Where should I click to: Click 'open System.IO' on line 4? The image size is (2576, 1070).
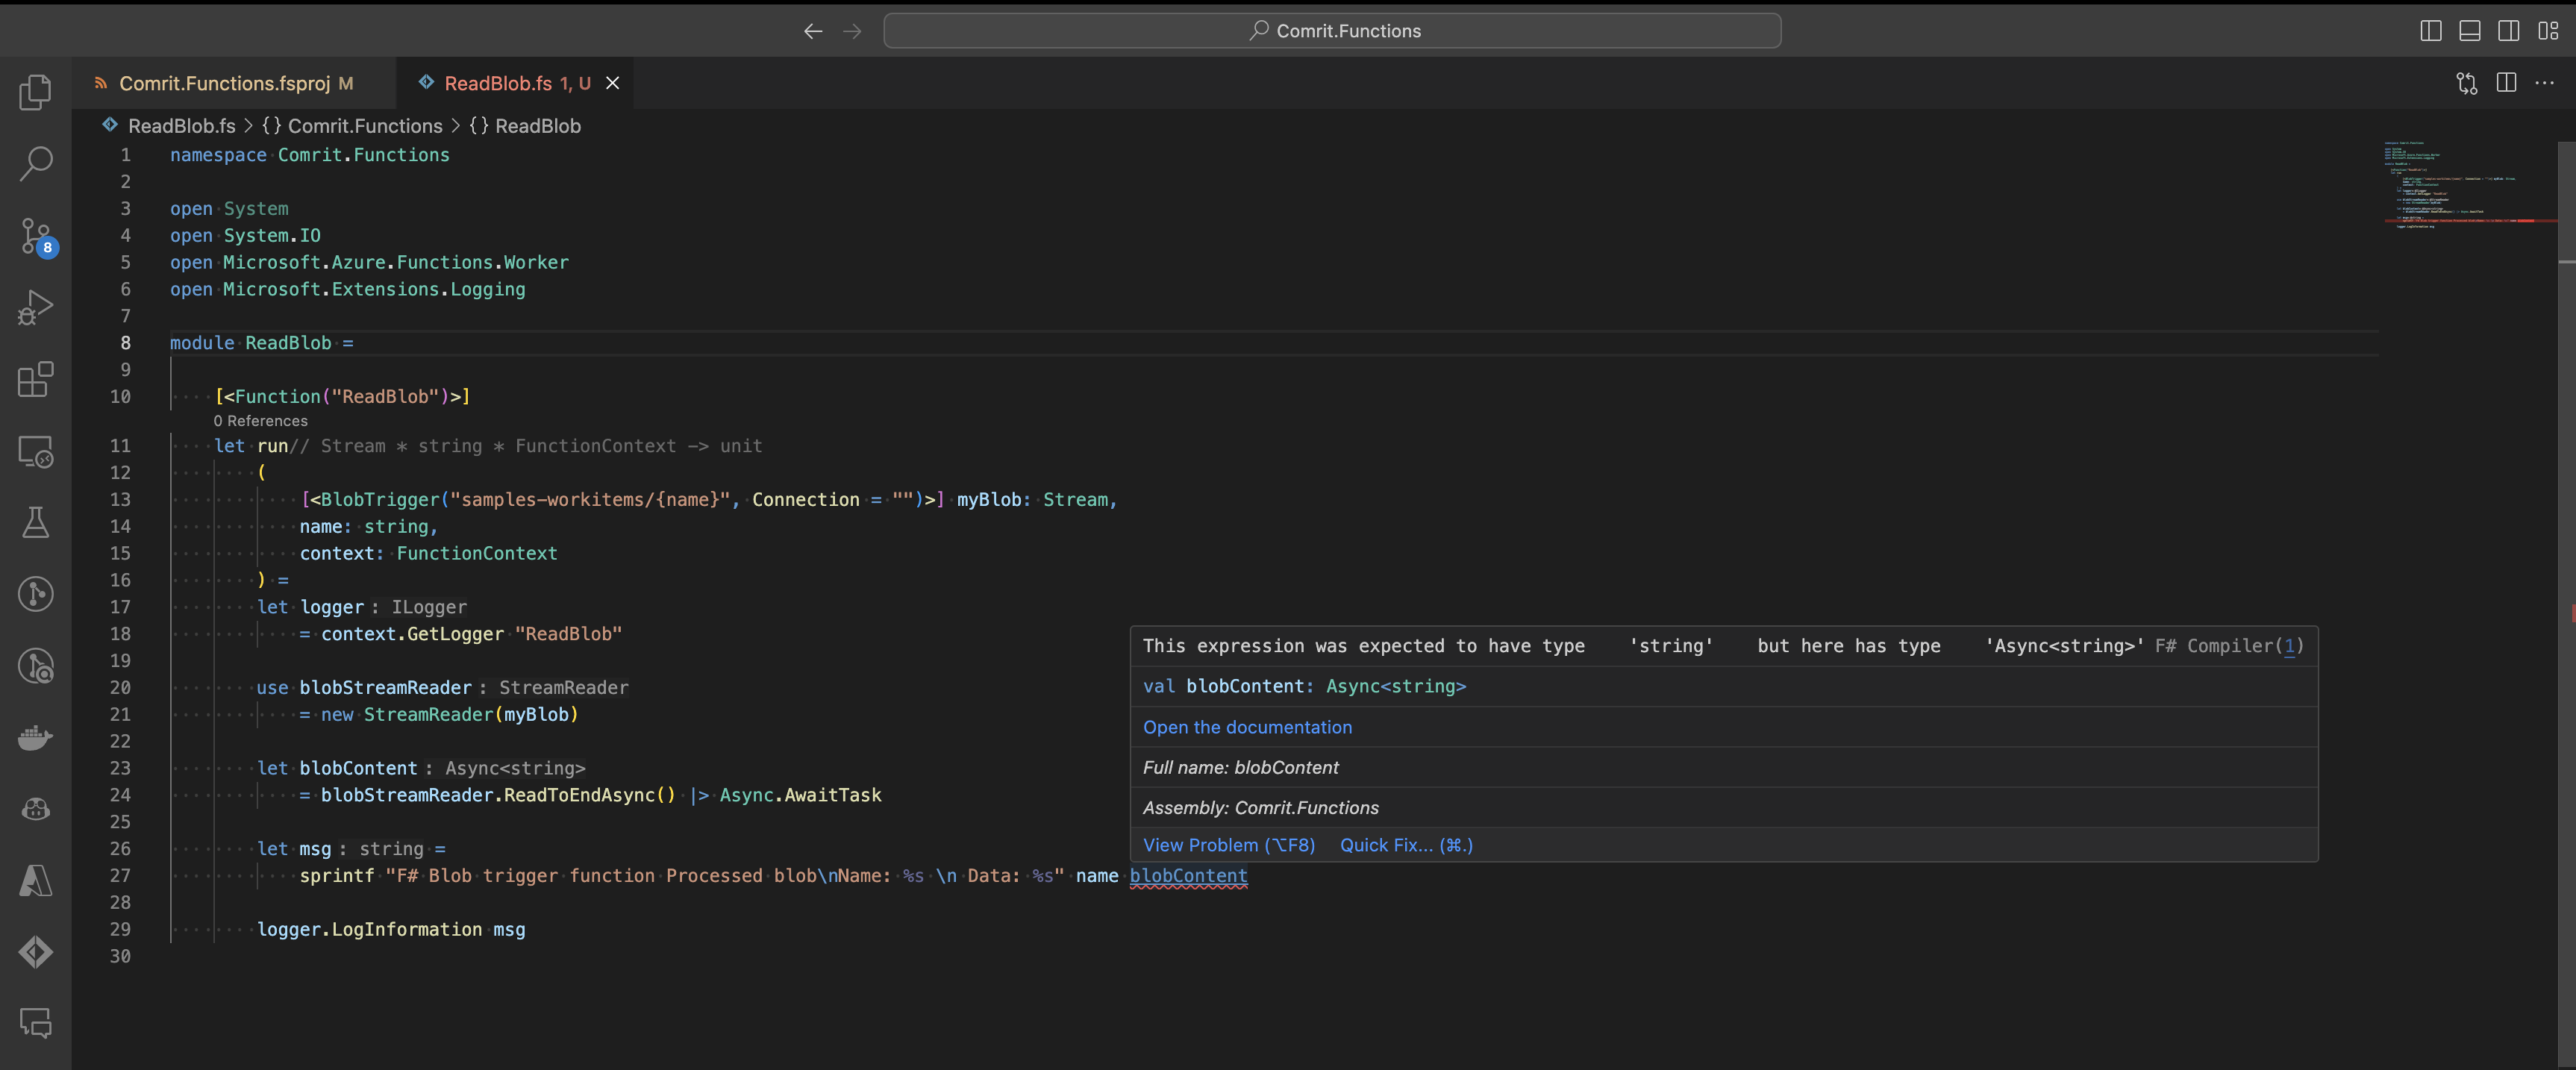pyautogui.click(x=245, y=236)
